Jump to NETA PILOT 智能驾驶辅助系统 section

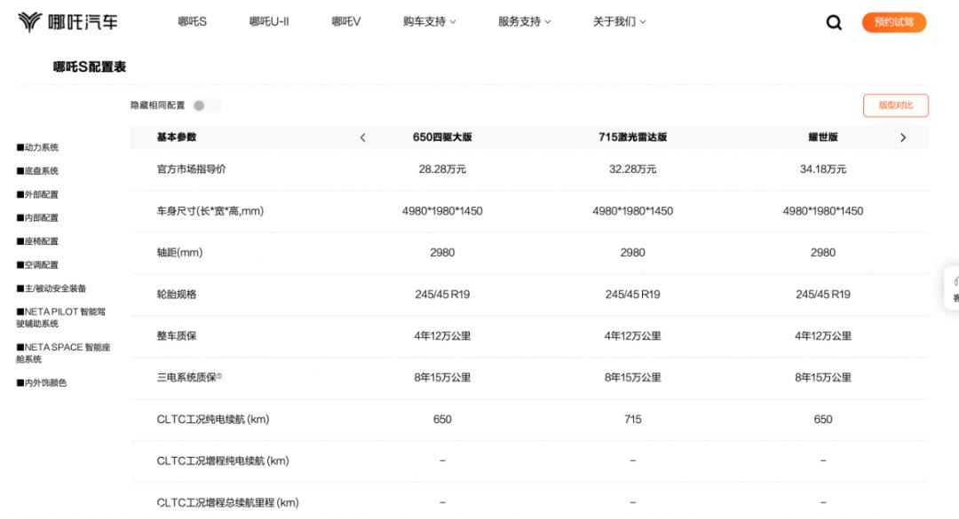(60, 318)
